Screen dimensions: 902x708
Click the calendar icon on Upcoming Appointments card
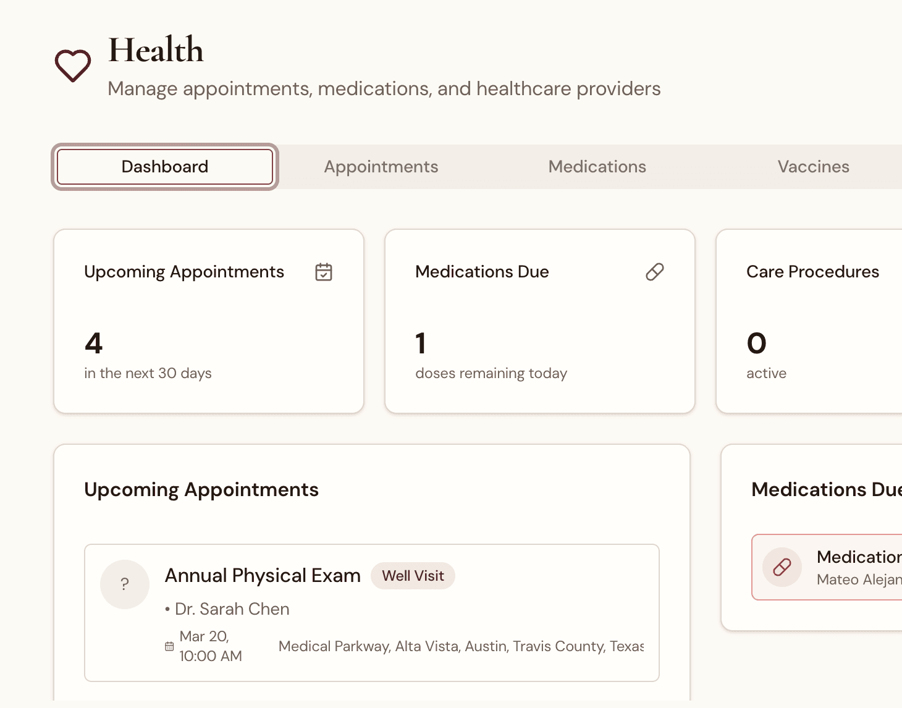tap(324, 271)
